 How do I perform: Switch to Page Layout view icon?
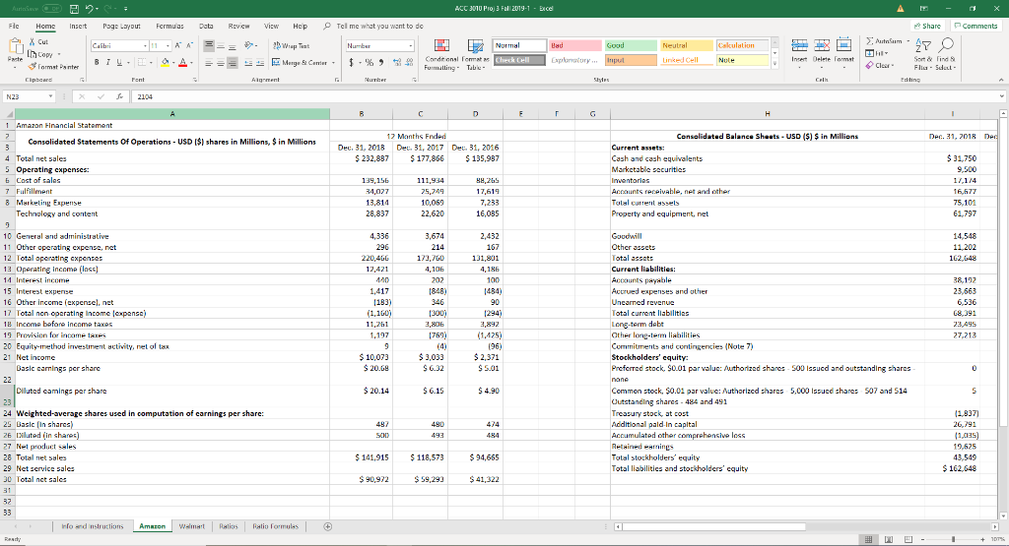(889, 539)
